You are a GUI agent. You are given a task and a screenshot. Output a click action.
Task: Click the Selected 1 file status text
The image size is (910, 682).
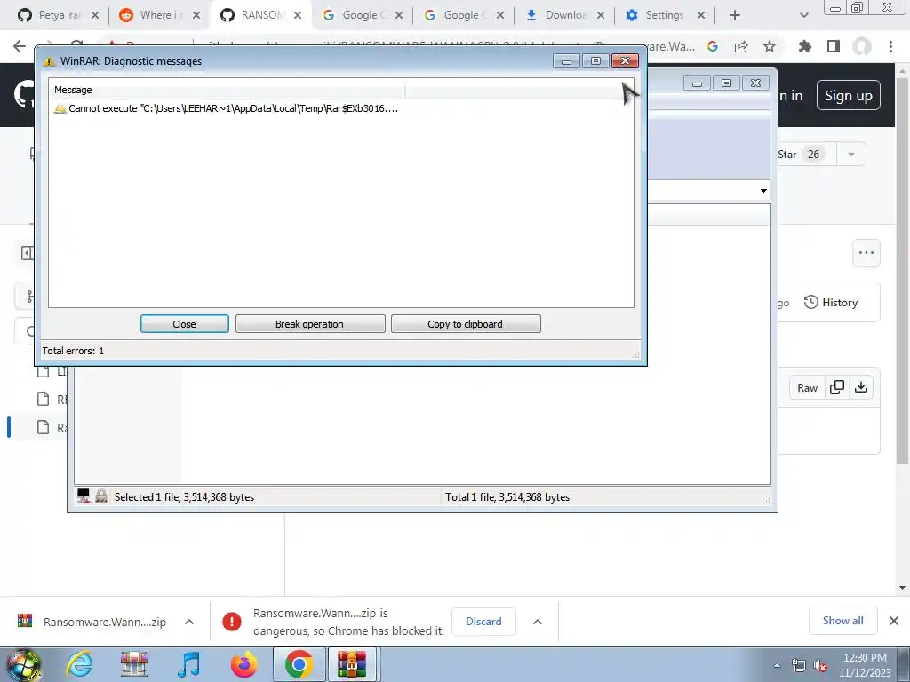click(x=185, y=497)
